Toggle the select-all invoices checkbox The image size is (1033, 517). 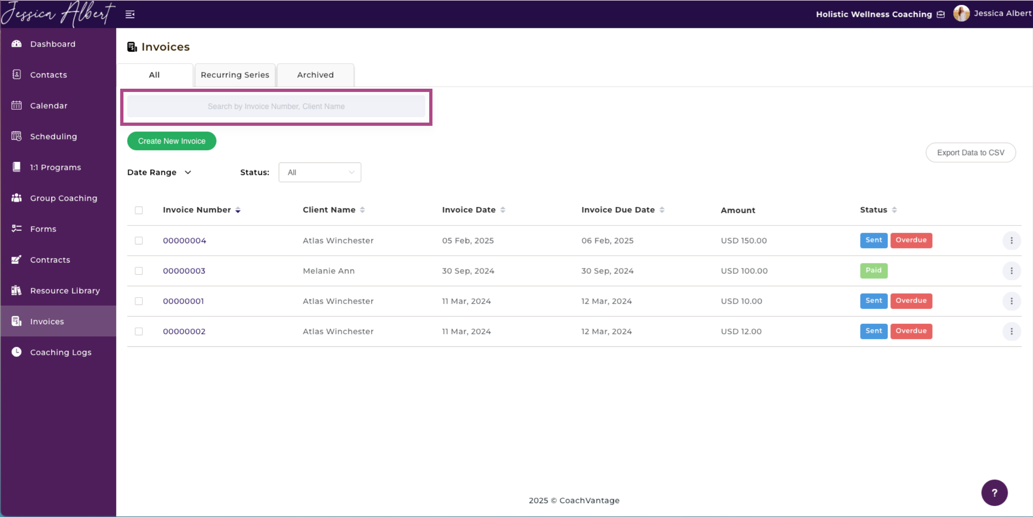(139, 210)
